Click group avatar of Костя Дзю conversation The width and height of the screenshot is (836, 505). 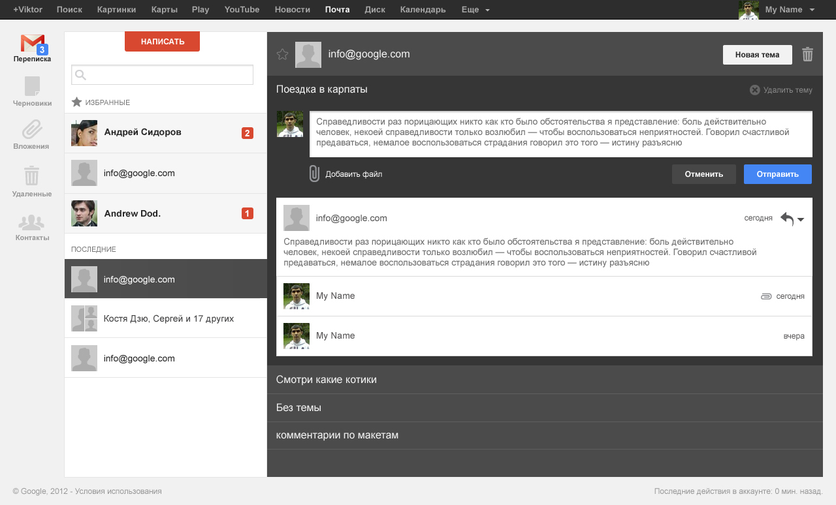pyautogui.click(x=84, y=318)
